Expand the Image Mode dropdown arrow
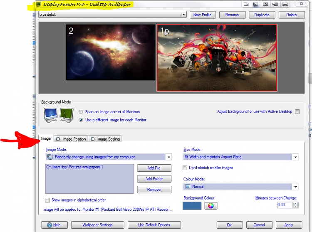 pyautogui.click(x=169, y=157)
